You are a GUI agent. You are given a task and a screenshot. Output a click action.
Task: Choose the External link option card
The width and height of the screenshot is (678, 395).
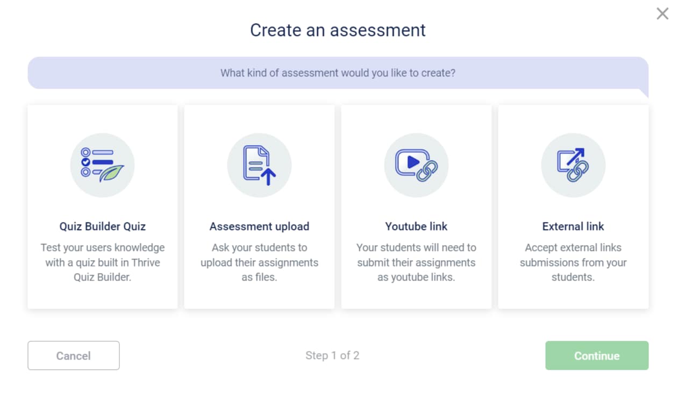pyautogui.click(x=573, y=206)
